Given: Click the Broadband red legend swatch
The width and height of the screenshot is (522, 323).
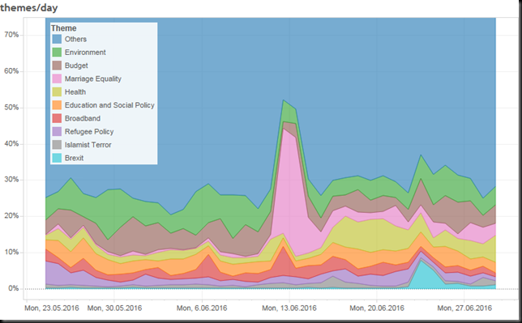Looking at the screenshot, I should 57,118.
